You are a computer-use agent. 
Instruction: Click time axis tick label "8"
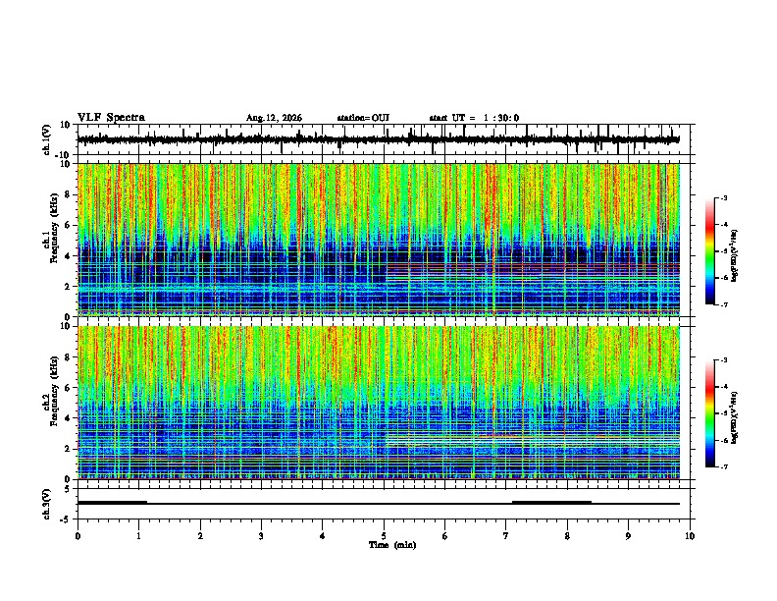[567, 536]
